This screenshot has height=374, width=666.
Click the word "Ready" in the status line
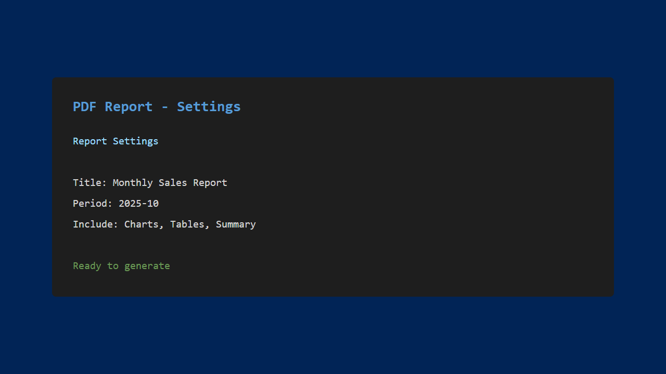87,266
